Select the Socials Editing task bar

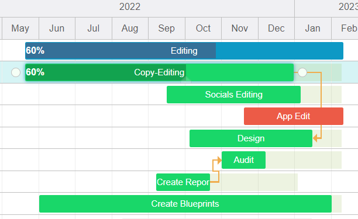pos(233,95)
